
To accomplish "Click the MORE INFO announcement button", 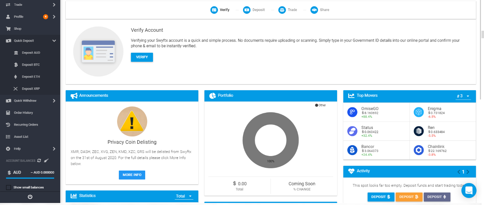I will tap(132, 175).
